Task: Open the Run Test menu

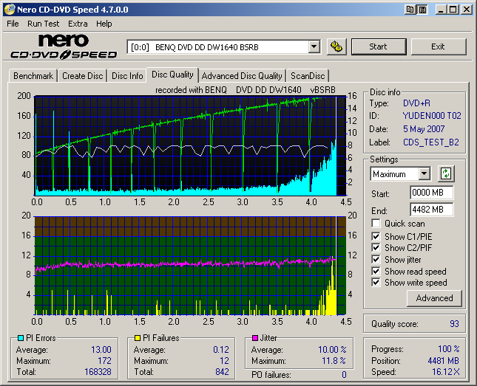Action: coord(43,24)
